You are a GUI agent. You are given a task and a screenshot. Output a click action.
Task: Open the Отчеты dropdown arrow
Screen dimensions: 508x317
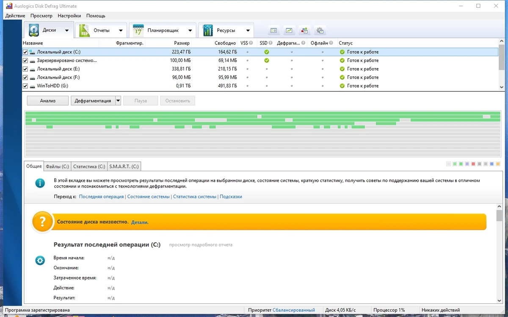pos(121,30)
